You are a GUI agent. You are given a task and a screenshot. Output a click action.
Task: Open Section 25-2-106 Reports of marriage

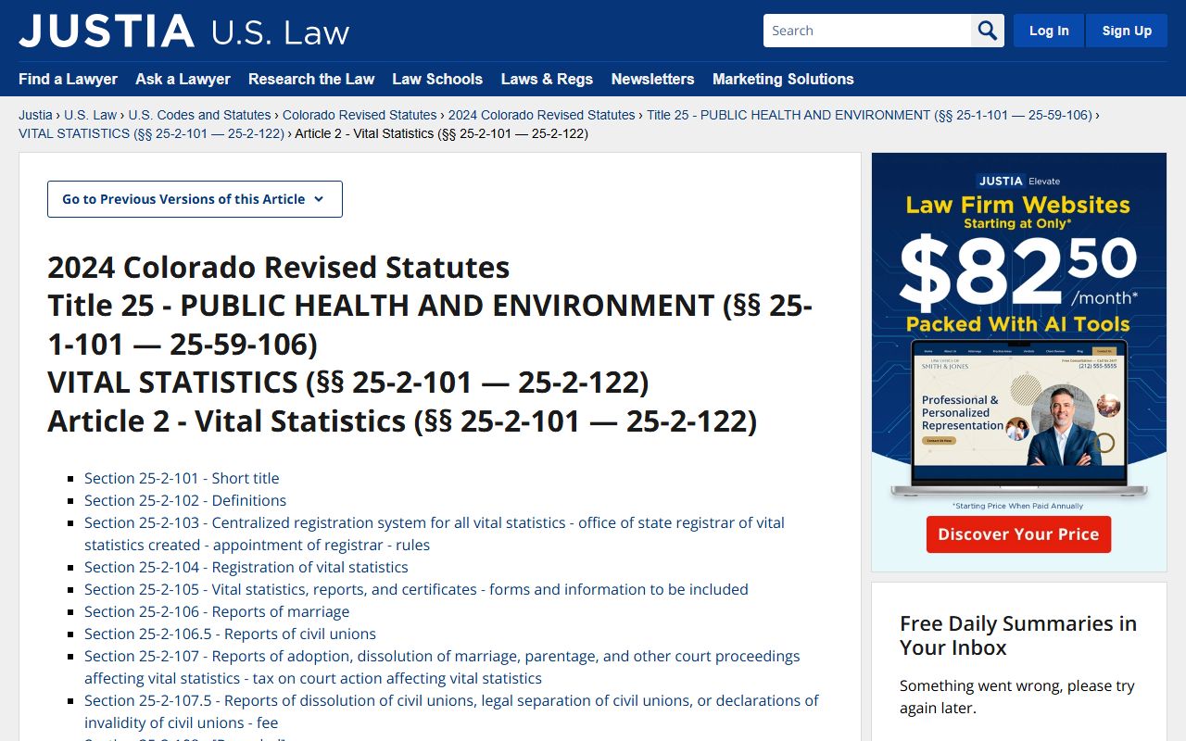click(x=217, y=611)
